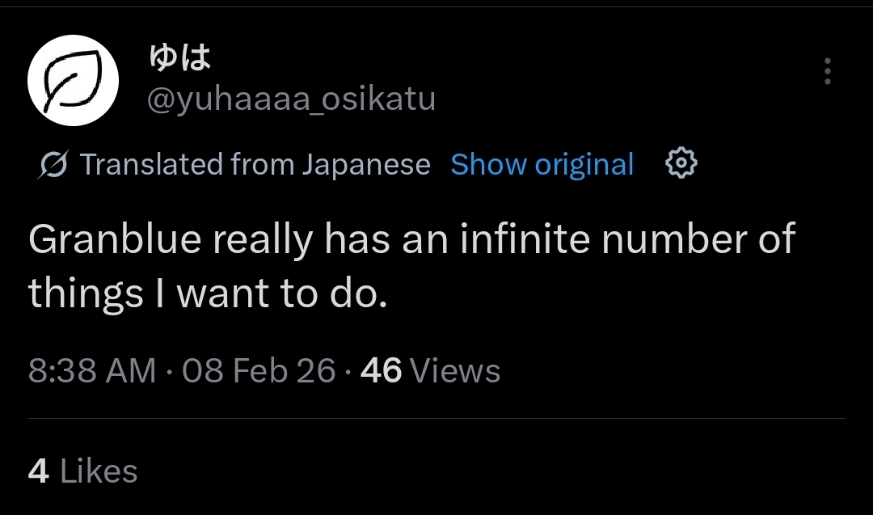Viewport: 873px width, 515px height.
Task: Open the Likes list label
Action: (x=99, y=471)
